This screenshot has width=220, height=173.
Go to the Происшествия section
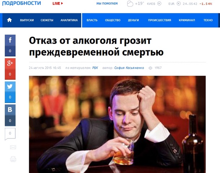(x=159, y=20)
